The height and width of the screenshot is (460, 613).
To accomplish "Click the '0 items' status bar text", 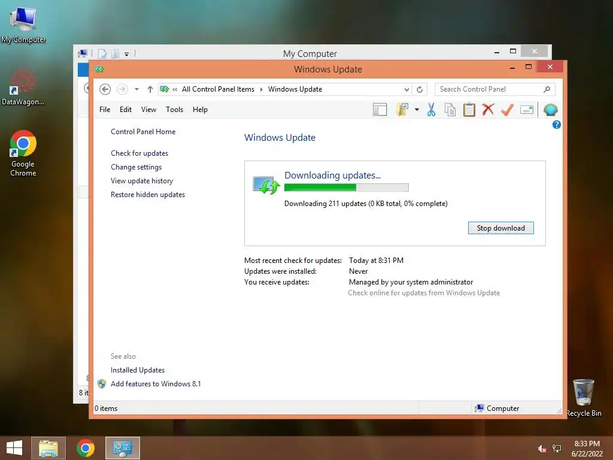I will click(106, 408).
